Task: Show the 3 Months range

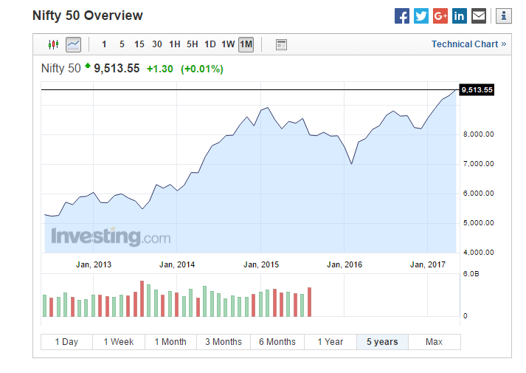Action: pos(224,342)
